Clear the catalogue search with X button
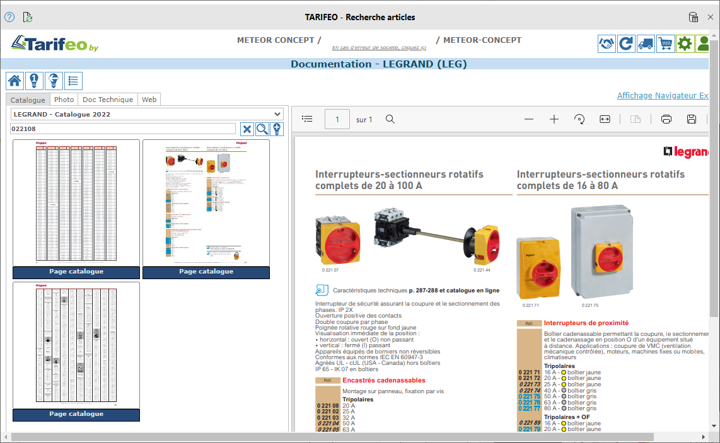Viewport: 720px width, 443px height. click(247, 129)
